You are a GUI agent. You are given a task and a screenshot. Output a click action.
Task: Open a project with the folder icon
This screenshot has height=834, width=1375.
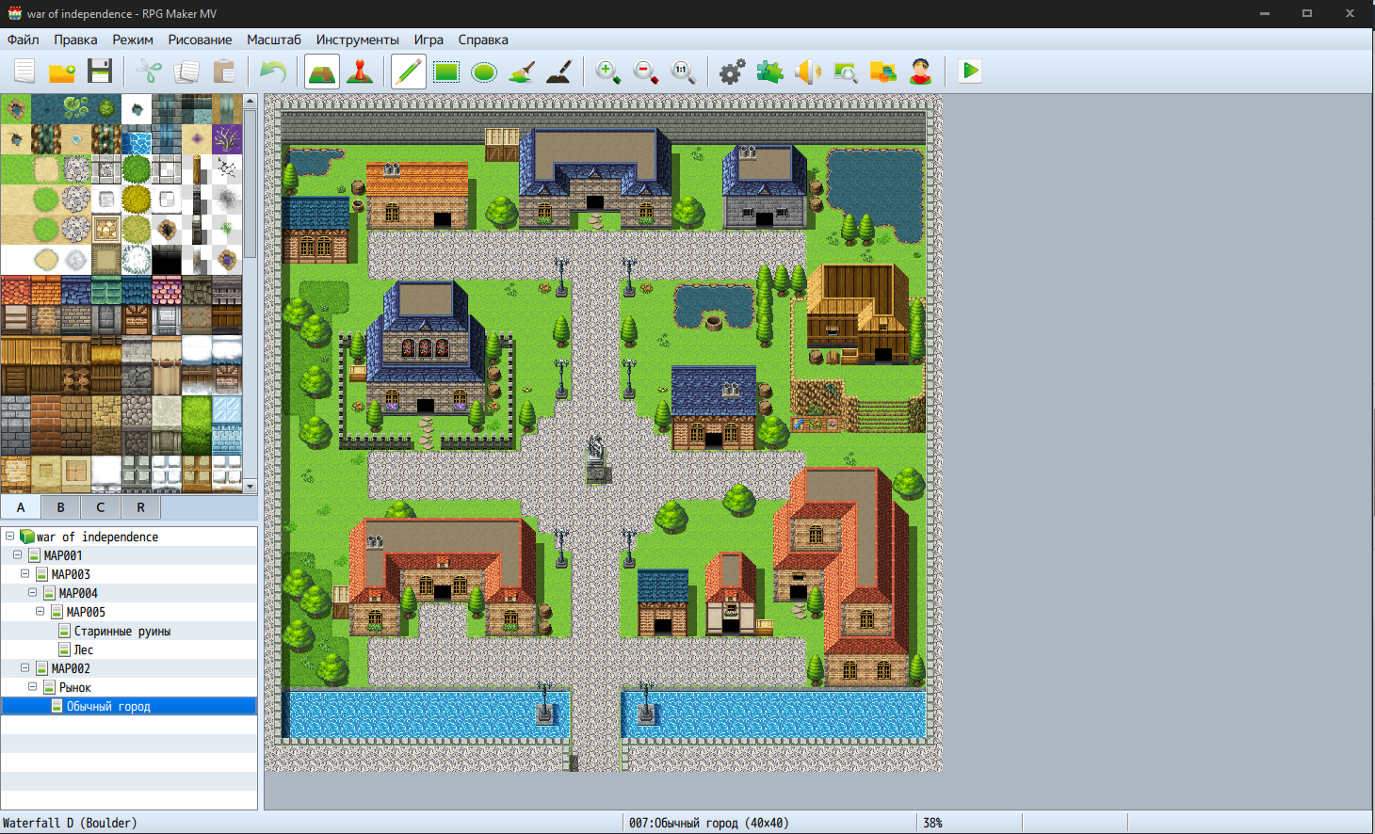tap(62, 72)
